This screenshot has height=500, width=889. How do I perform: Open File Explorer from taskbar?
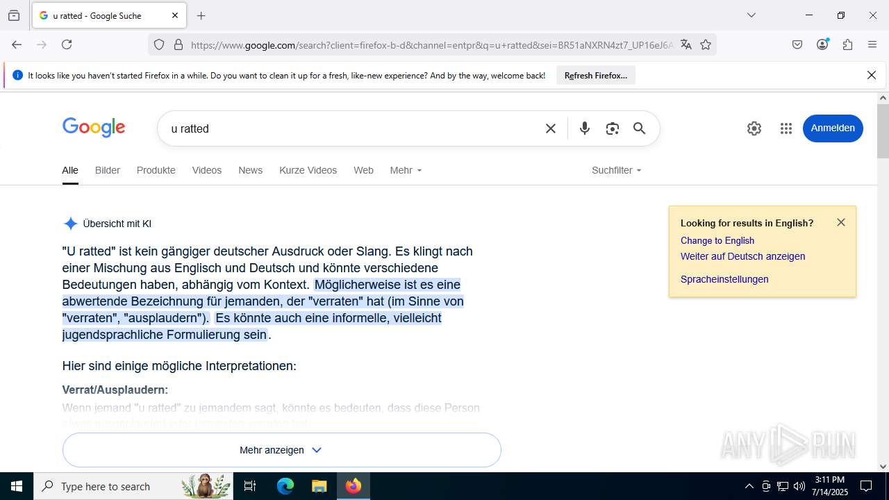point(319,486)
